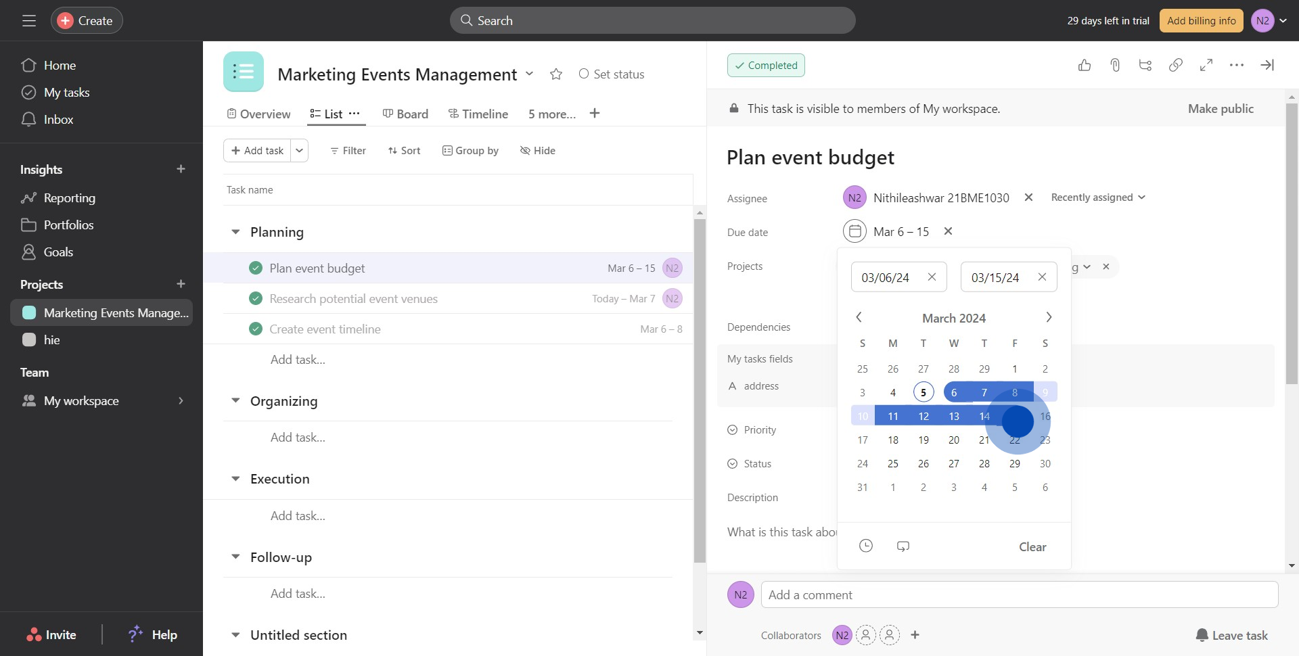The image size is (1299, 656).
Task: Toggle completion for Research potential event venues
Action: [256, 298]
